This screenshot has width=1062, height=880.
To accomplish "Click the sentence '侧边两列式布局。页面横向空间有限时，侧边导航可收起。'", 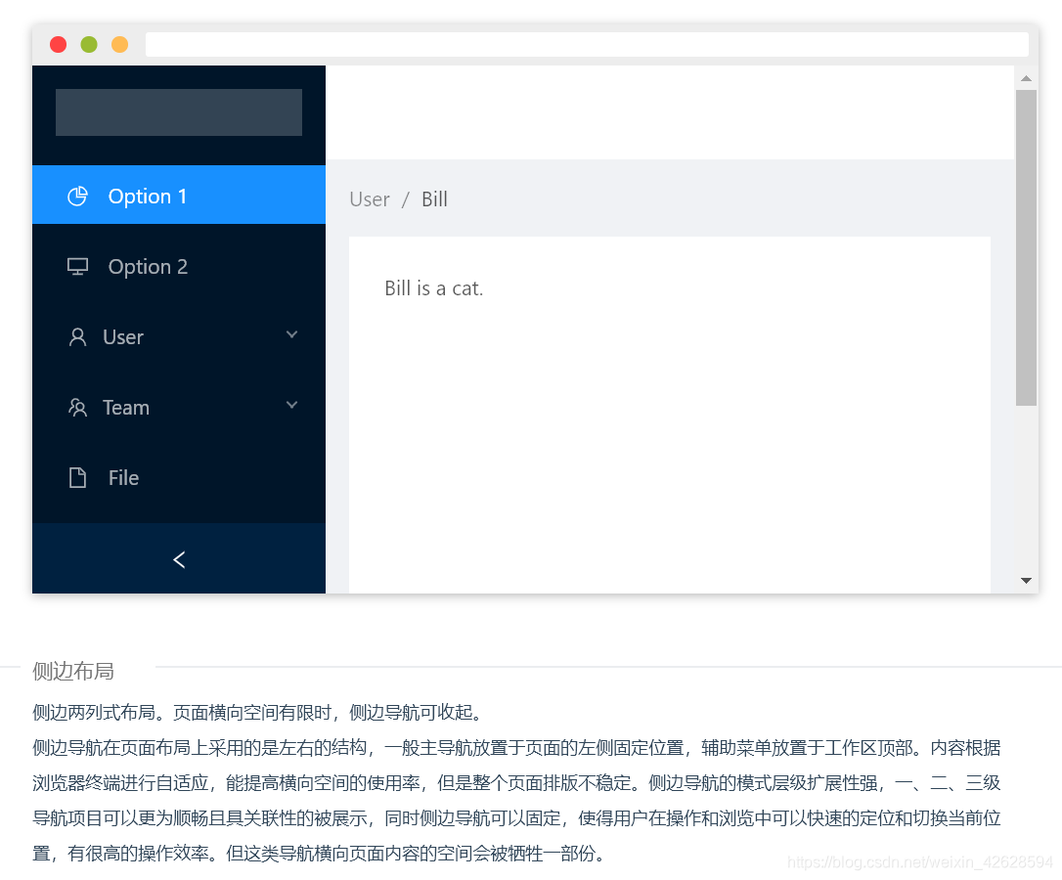I will point(258,712).
